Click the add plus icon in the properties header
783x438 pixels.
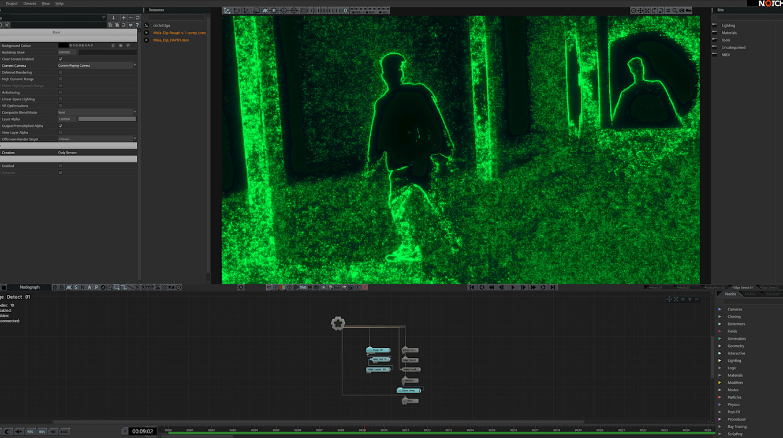tap(123, 18)
